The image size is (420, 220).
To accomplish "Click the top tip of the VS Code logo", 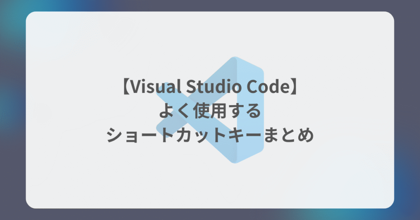I will pos(235,58).
